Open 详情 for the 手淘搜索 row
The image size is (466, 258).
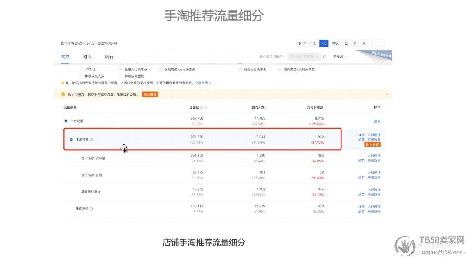pos(361,207)
